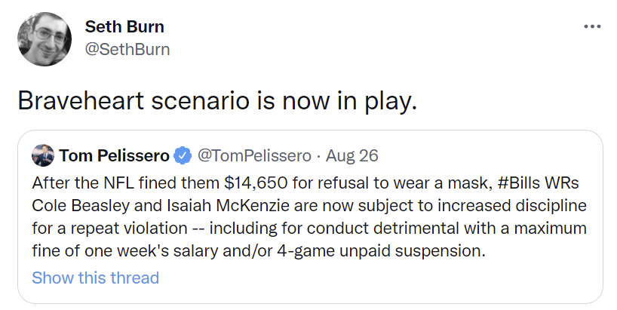Open the more options ellipsis menu
Screen dimensions: 617x310
[x=593, y=26]
